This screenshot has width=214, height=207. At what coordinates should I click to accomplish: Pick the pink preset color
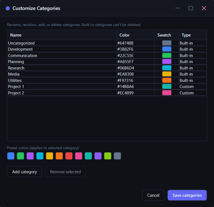pos(79,156)
